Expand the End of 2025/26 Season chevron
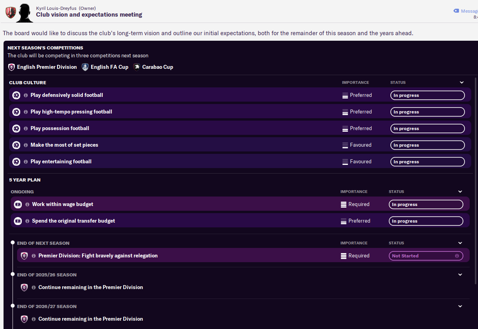The height and width of the screenshot is (329, 478). coord(460,275)
